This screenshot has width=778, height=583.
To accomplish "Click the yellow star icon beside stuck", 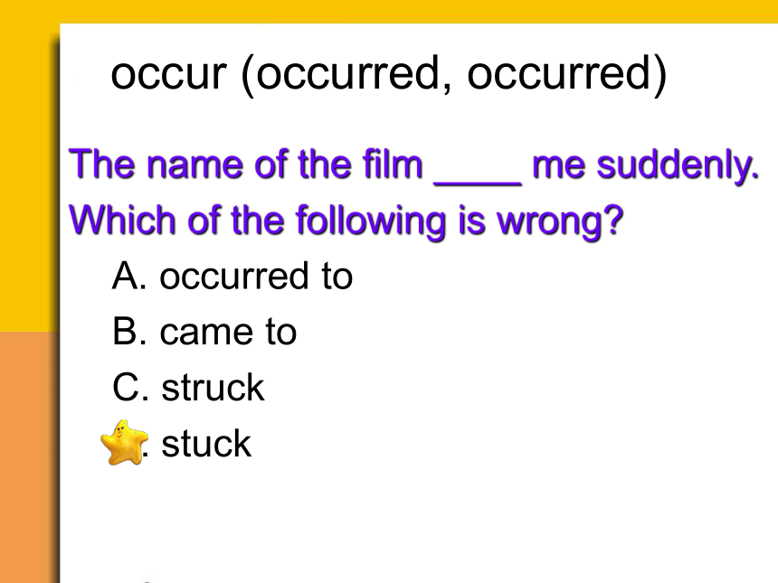I will 124,442.
